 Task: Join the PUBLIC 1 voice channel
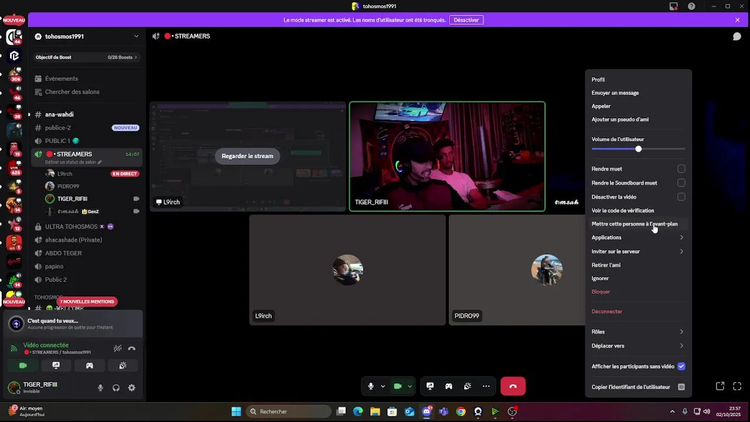(x=88, y=141)
